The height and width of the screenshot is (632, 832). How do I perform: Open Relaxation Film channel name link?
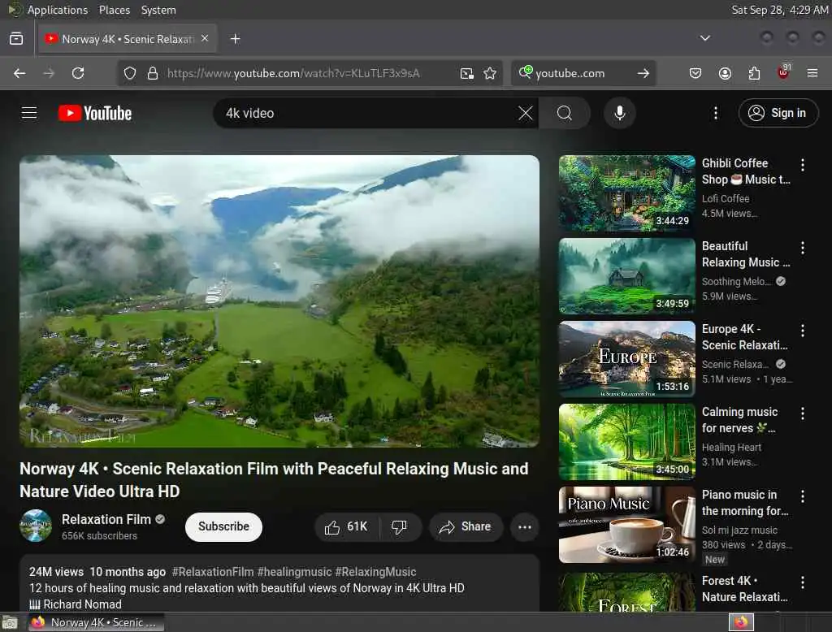point(106,520)
